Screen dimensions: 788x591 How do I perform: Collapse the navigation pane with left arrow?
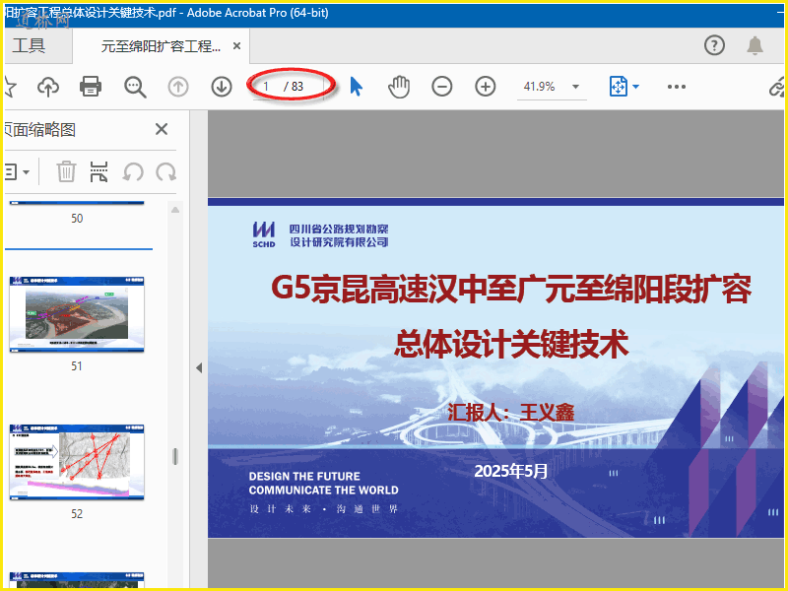199,367
